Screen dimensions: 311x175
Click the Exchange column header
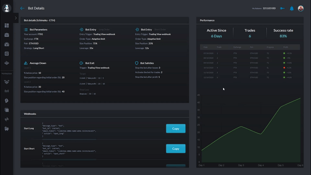pyautogui.click(x=237, y=47)
